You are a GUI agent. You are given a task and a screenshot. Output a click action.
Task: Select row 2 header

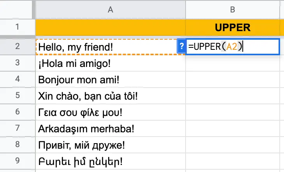click(x=17, y=47)
